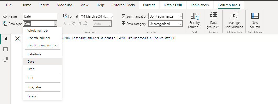The image size is (278, 104).
Task: Click the Data type clock icon
Action: click(5, 24)
